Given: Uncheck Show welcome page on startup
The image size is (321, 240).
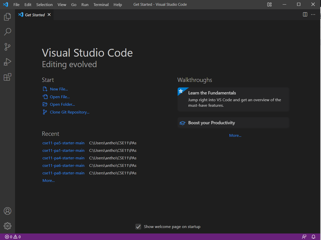Looking at the screenshot, I should [138, 227].
